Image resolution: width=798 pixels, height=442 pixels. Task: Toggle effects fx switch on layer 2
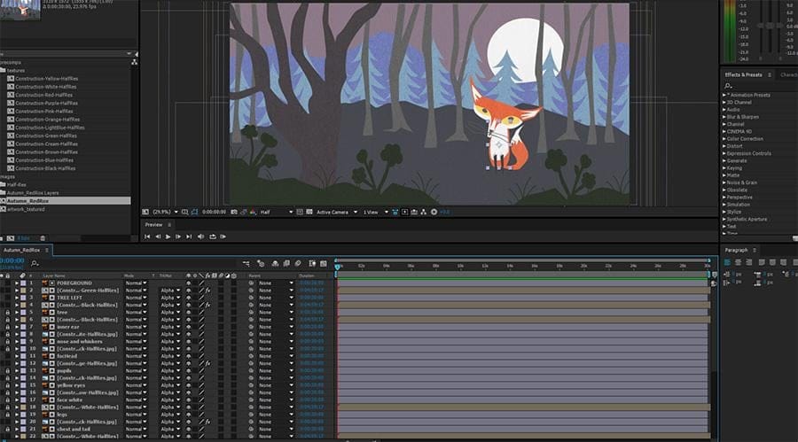tap(207, 291)
